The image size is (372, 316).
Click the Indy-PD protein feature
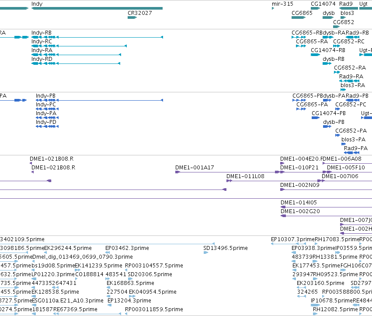[x=47, y=126]
